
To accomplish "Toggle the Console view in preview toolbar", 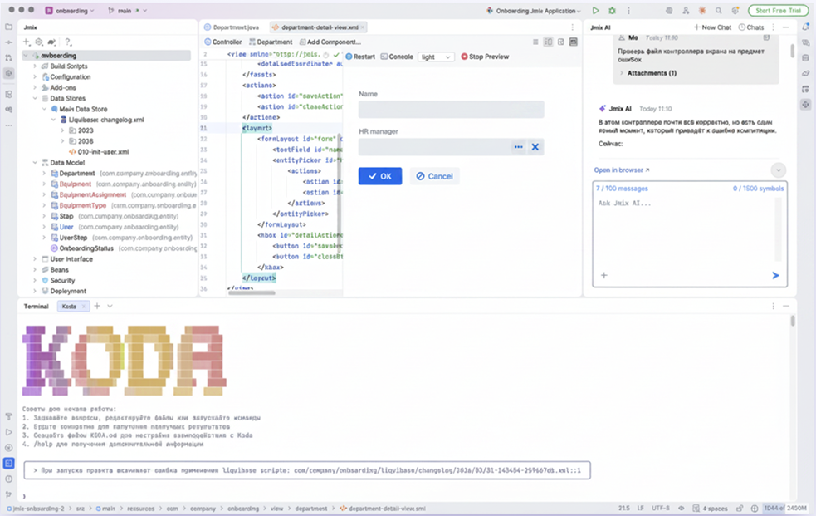I will coord(397,57).
